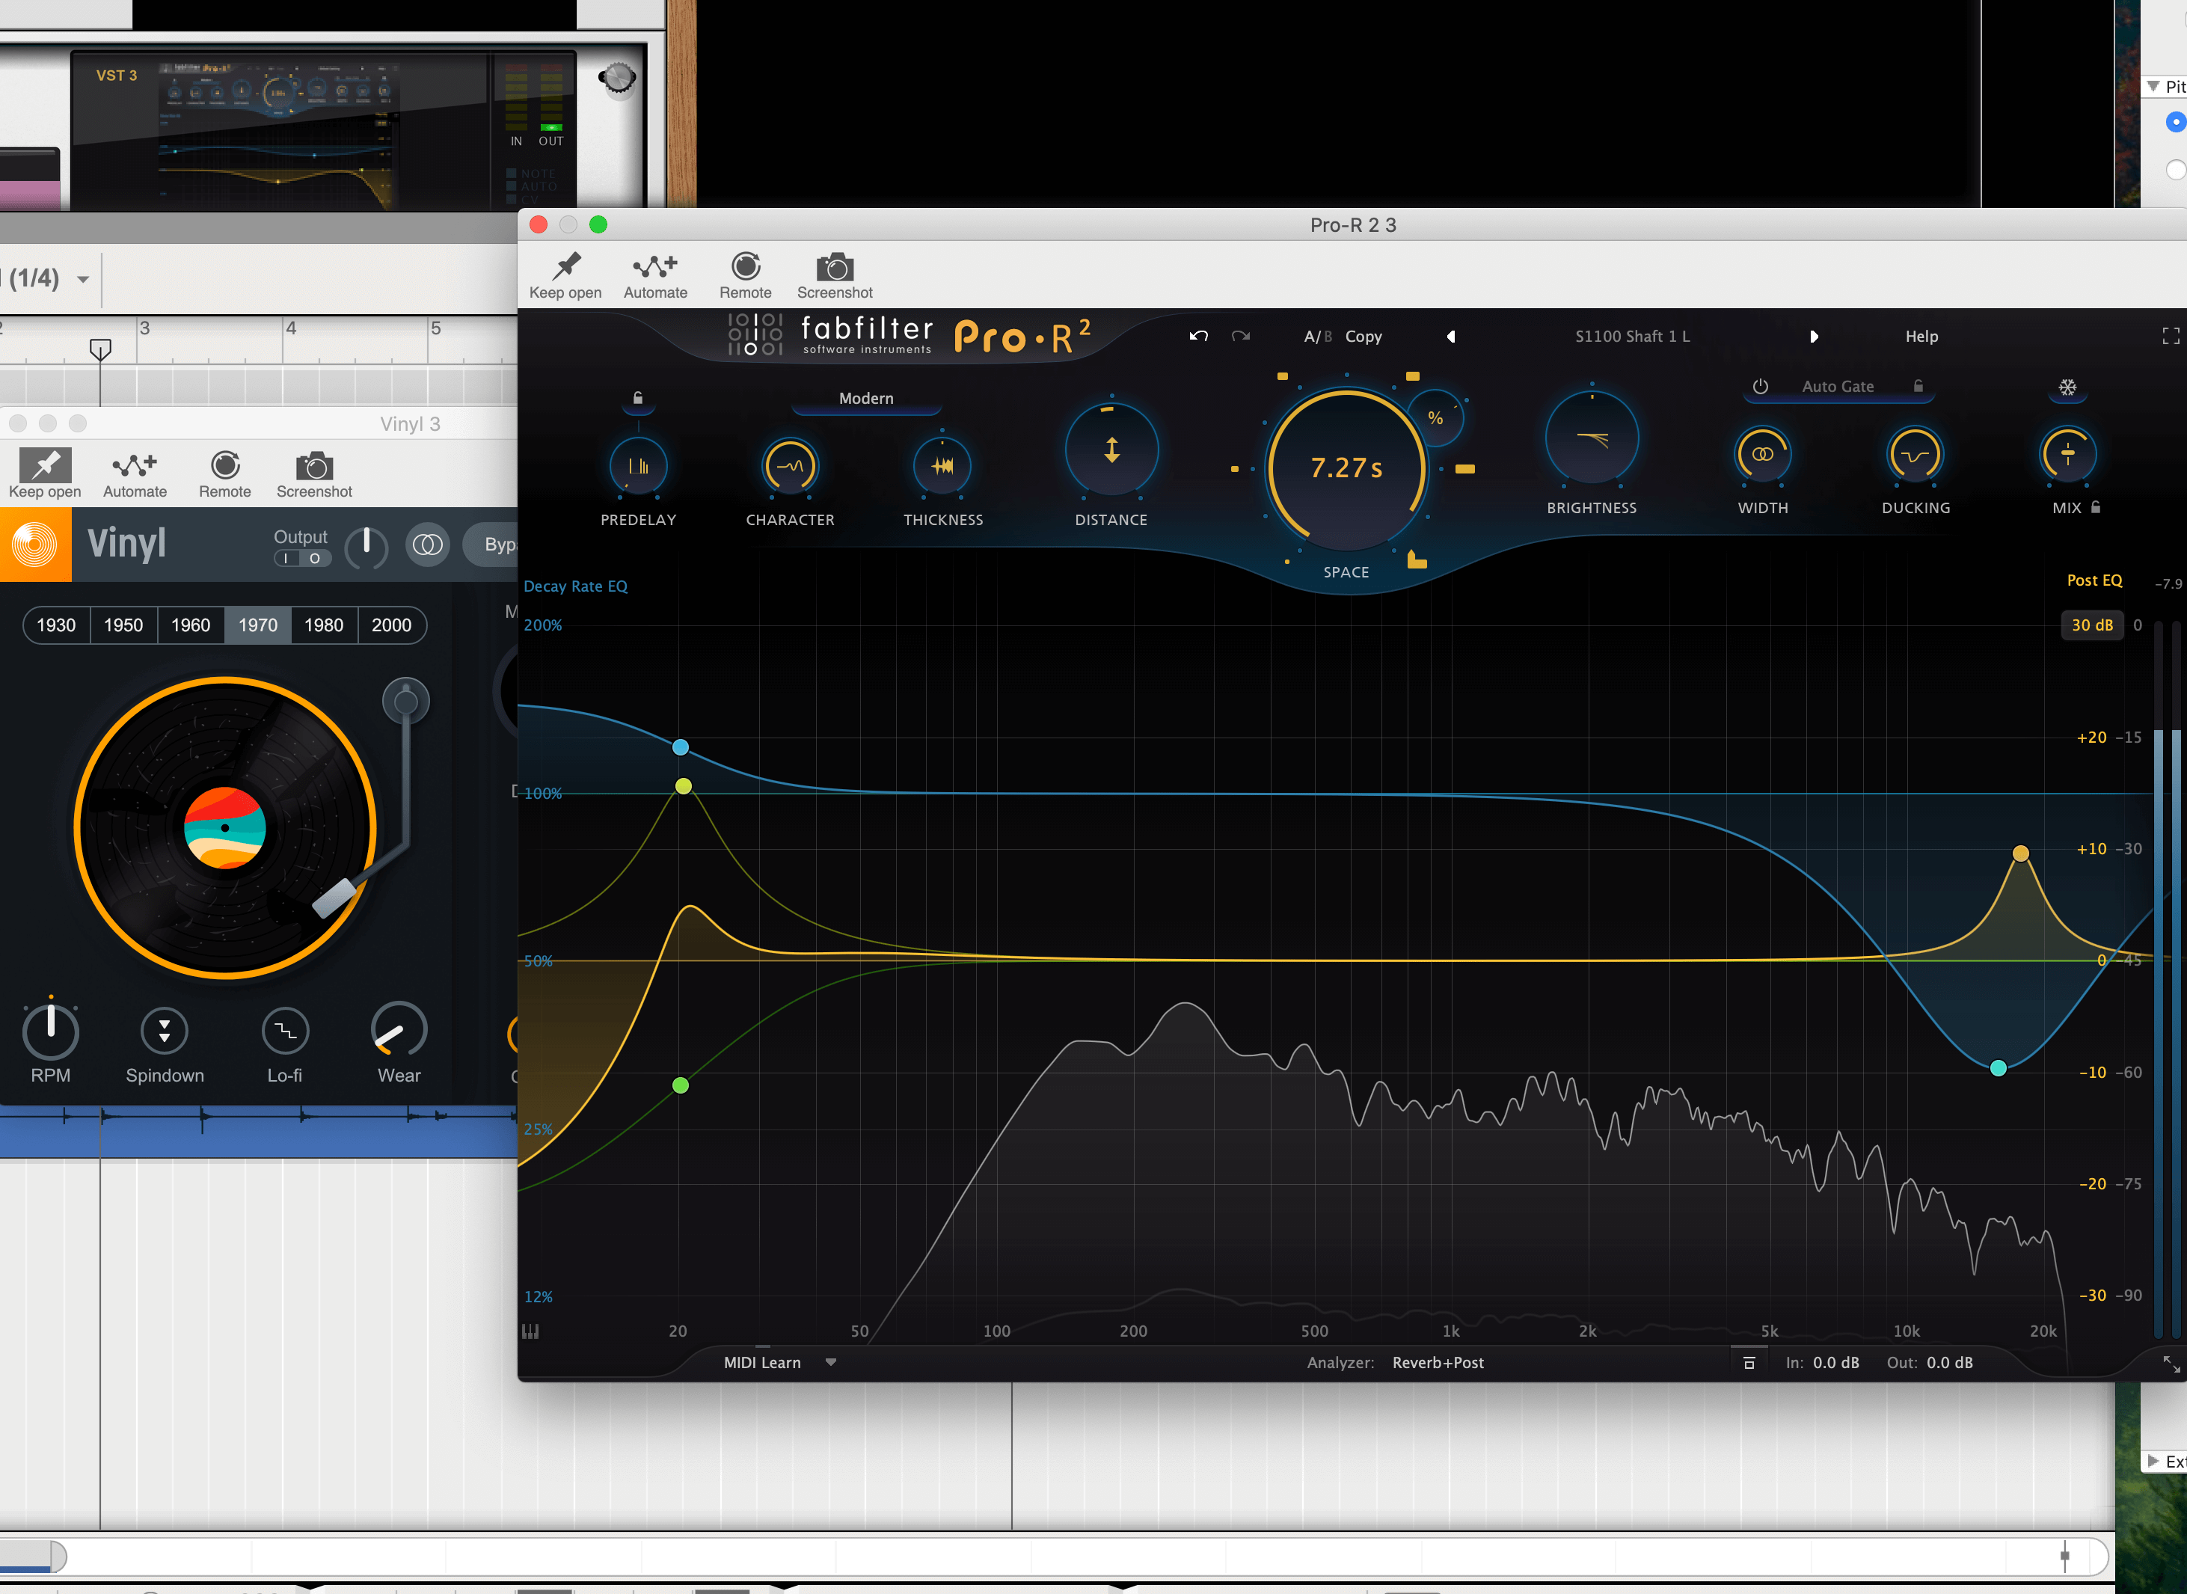
Task: Toggle the Auto Gate power button
Action: click(x=1760, y=387)
